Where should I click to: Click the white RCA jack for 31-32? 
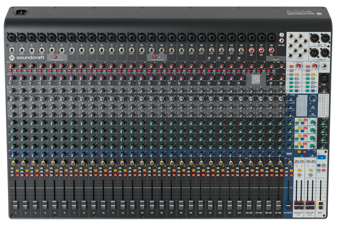click(x=282, y=35)
